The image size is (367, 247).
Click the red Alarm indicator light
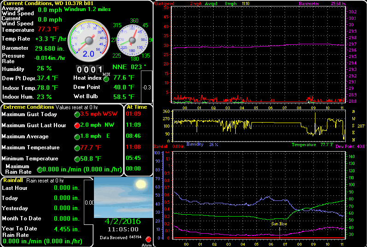[148, 239]
